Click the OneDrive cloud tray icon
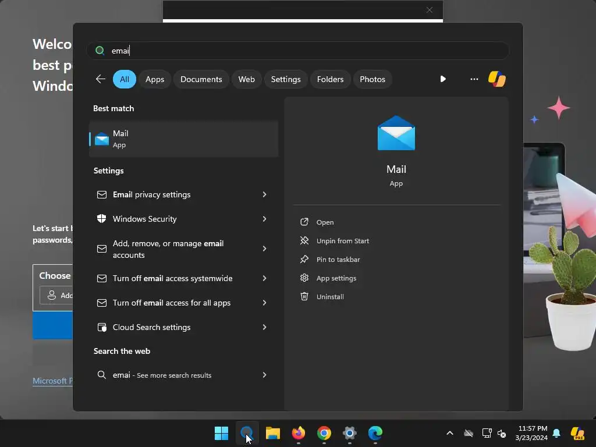The height and width of the screenshot is (447, 596). 469,433
